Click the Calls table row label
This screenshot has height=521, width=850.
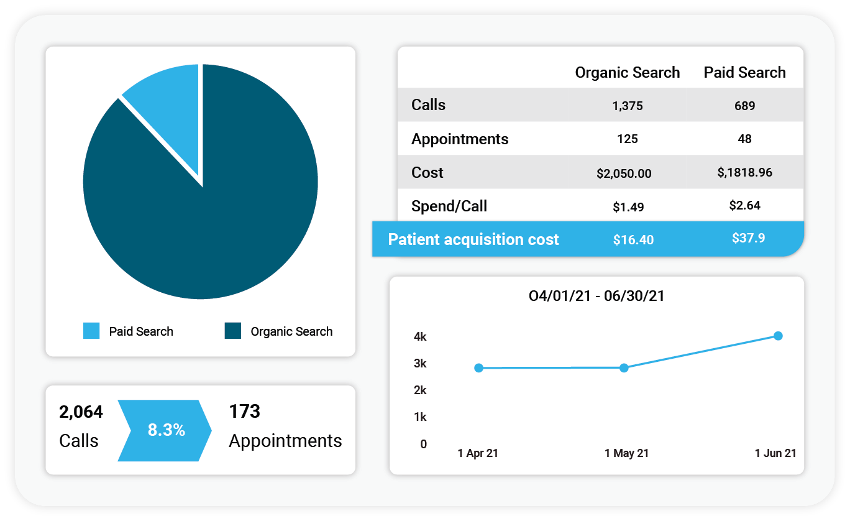click(x=428, y=105)
